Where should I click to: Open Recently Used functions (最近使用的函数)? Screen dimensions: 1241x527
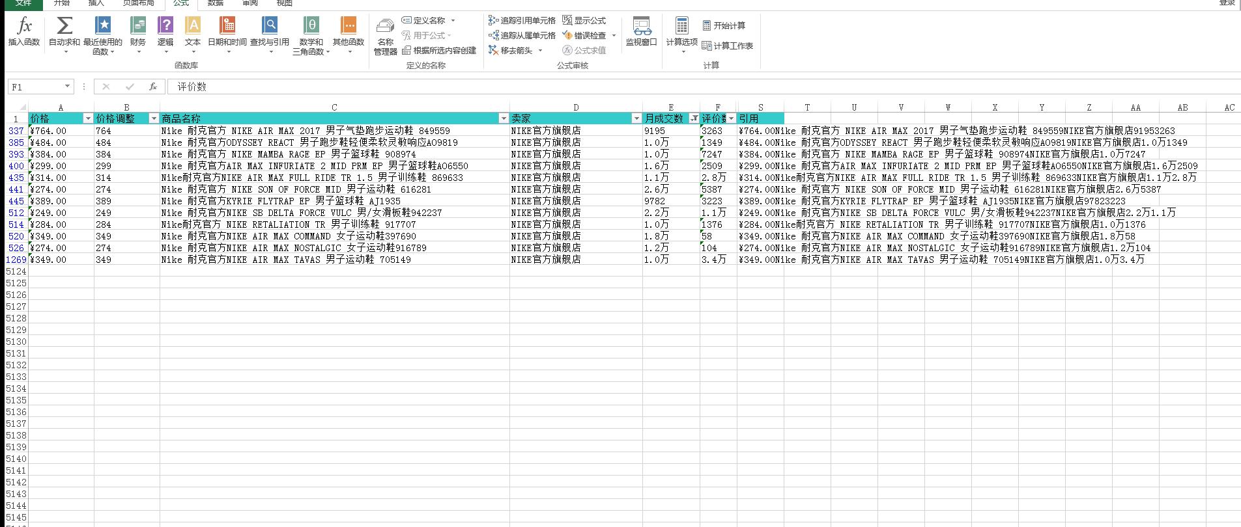tap(103, 36)
